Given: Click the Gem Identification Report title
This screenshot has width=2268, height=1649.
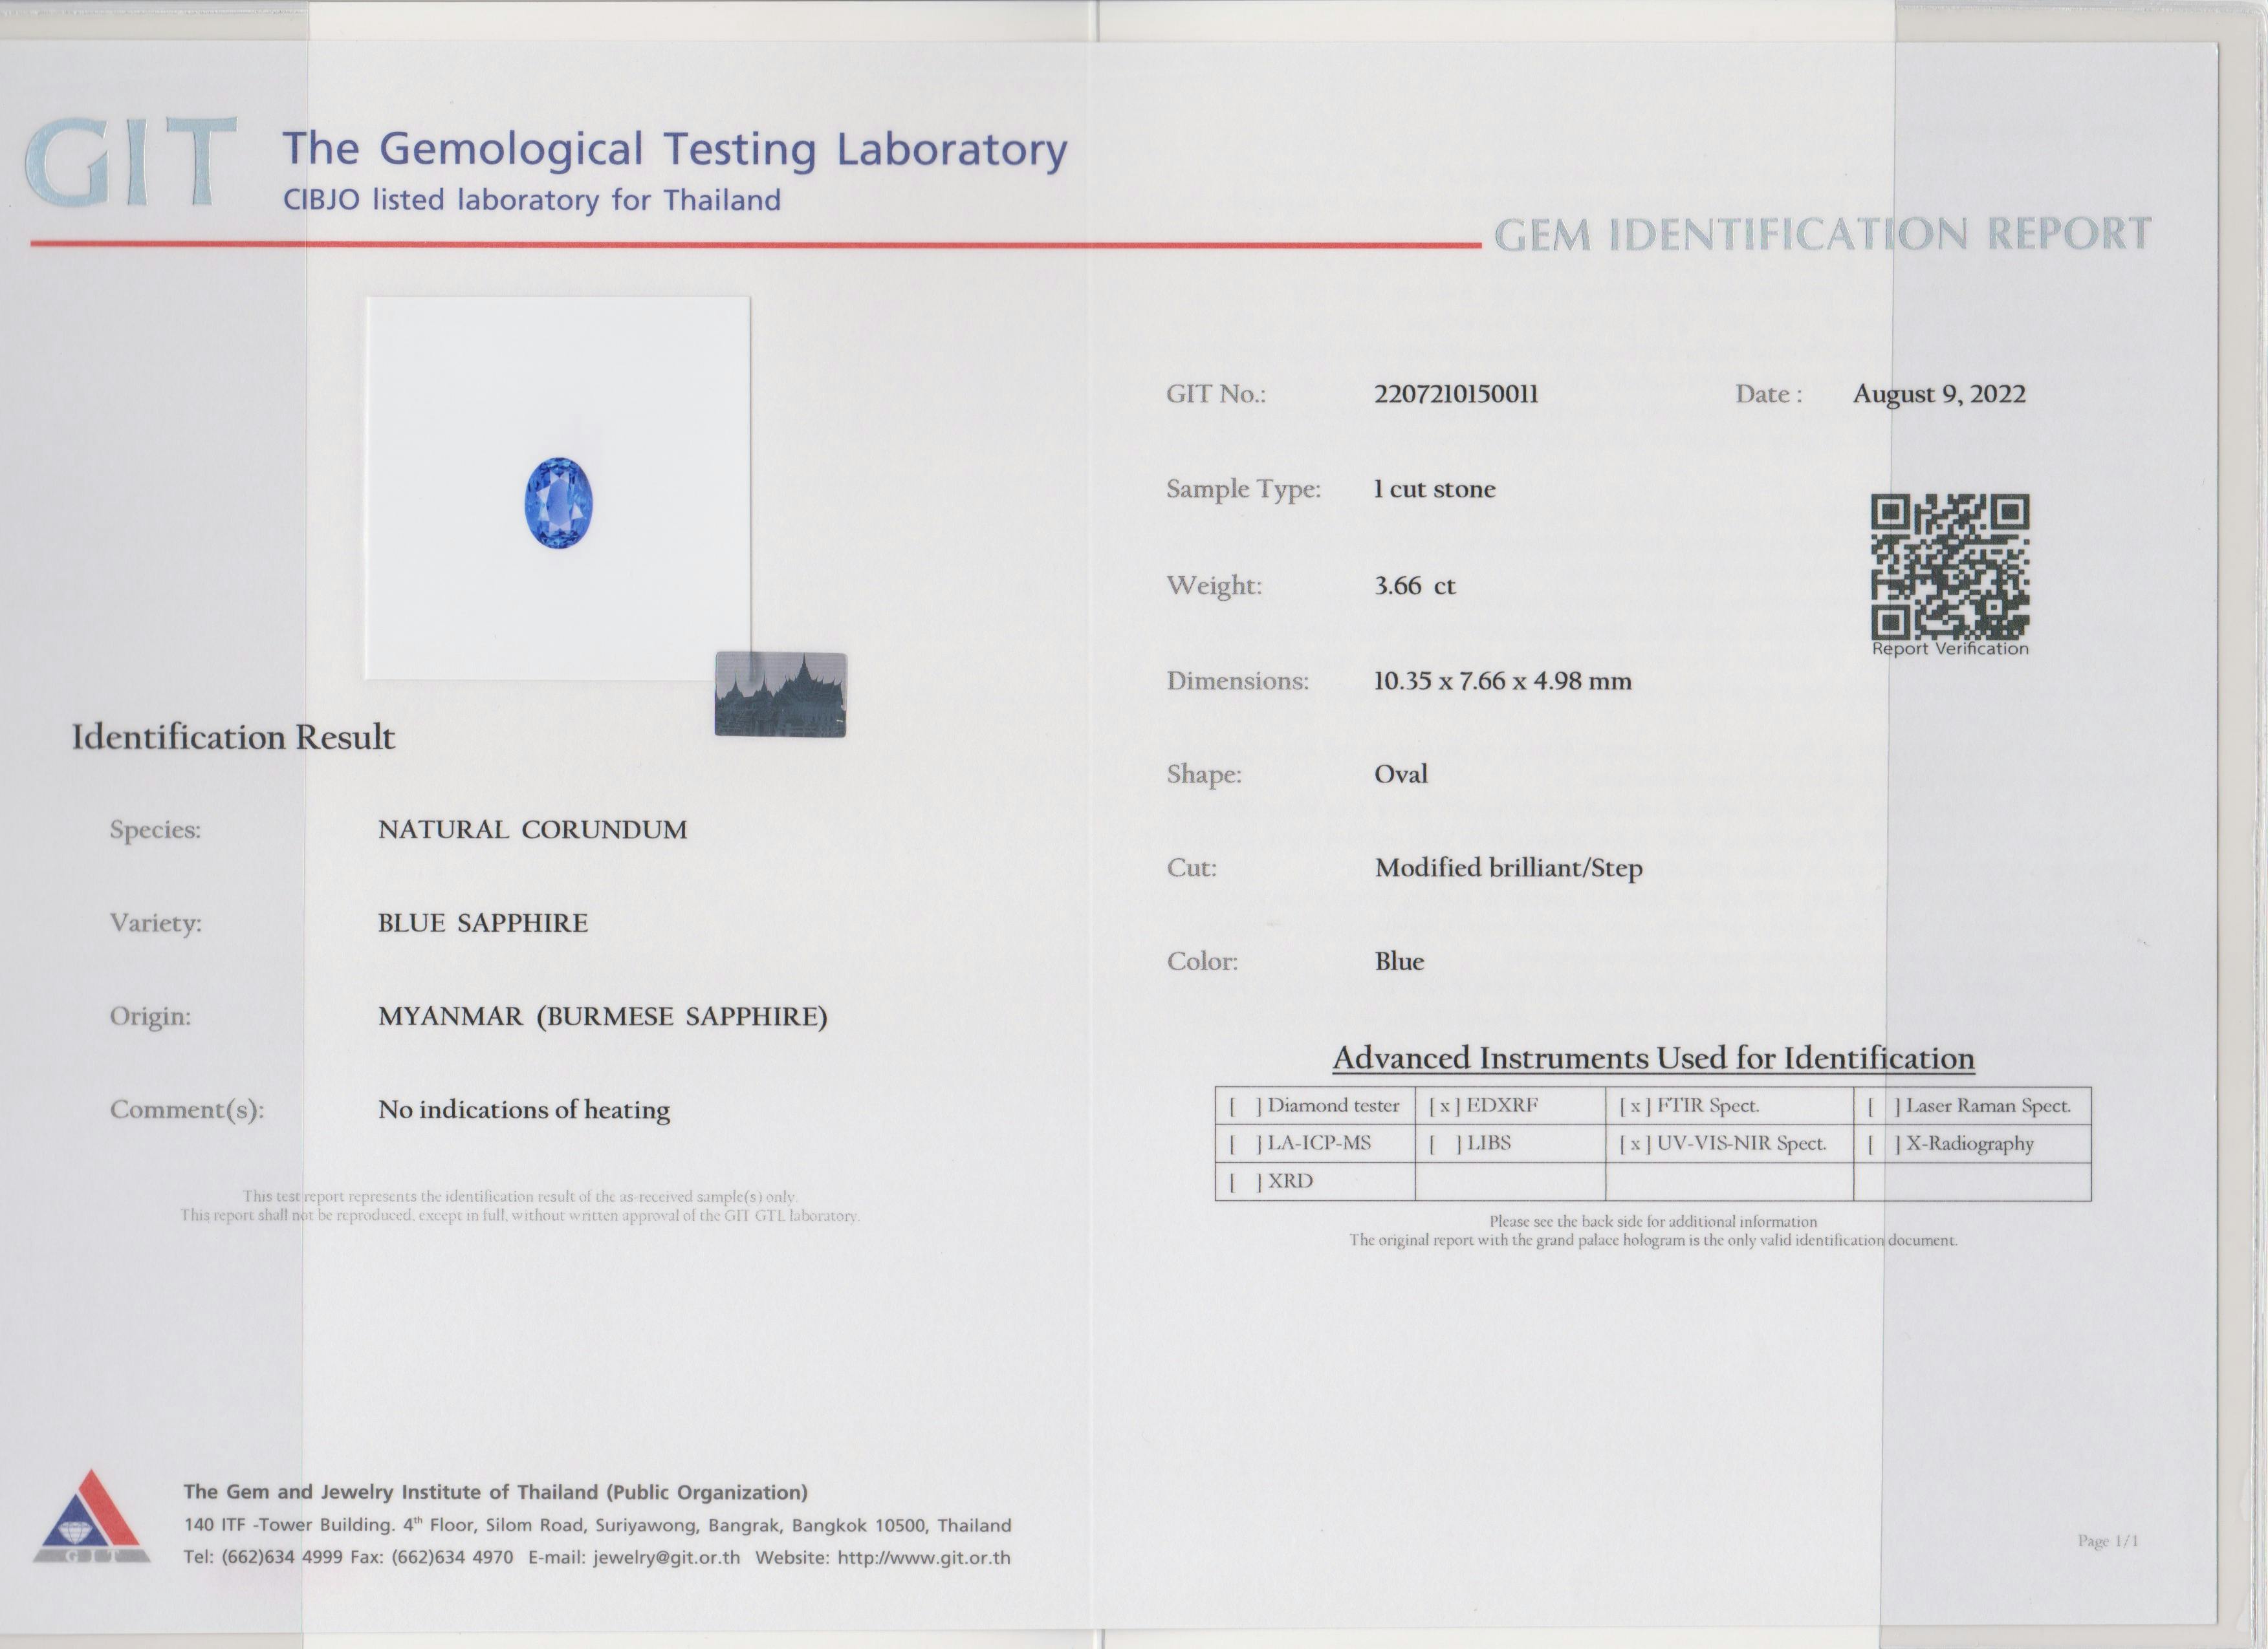Looking at the screenshot, I should click(x=1822, y=235).
